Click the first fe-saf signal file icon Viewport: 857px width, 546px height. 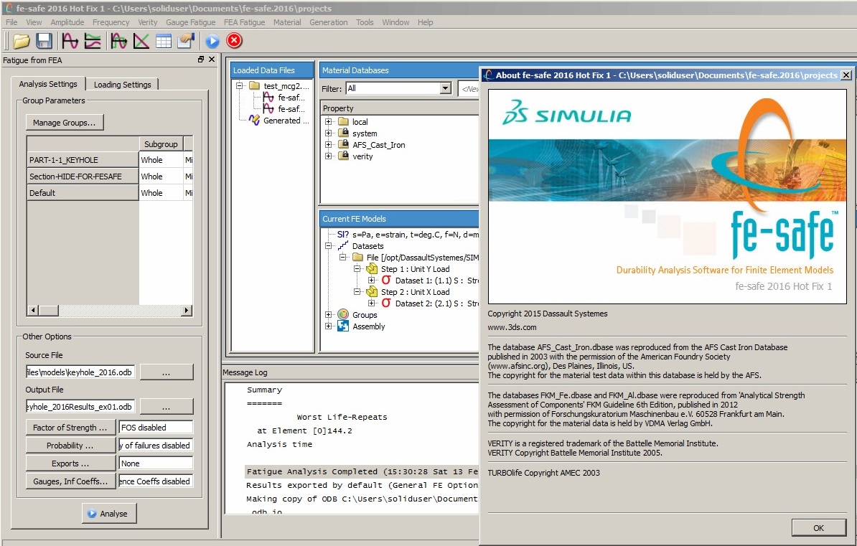(268, 98)
